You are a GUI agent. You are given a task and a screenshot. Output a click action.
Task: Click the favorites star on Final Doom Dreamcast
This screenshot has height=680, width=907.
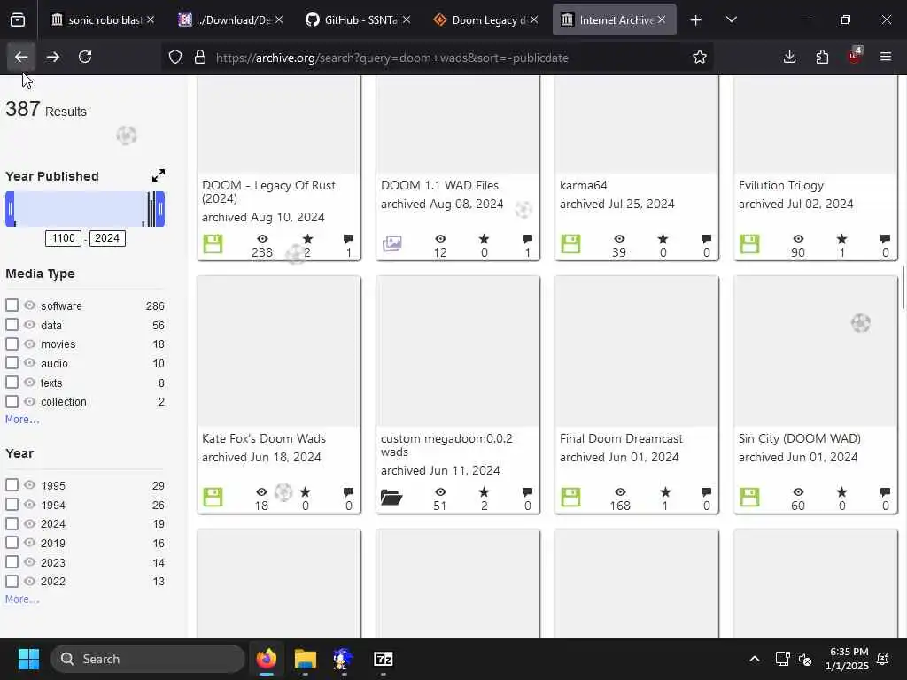(665, 492)
